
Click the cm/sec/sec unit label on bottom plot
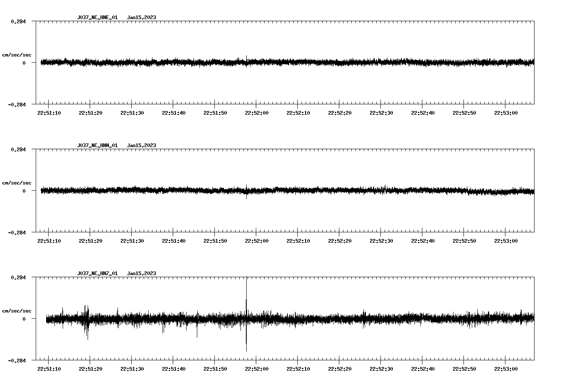point(17,310)
